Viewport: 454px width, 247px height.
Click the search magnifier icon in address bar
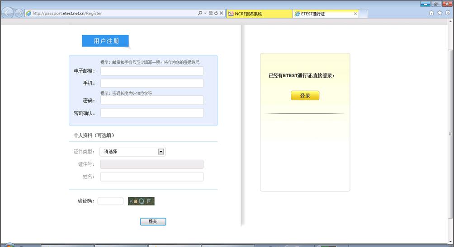pyautogui.click(x=201, y=14)
